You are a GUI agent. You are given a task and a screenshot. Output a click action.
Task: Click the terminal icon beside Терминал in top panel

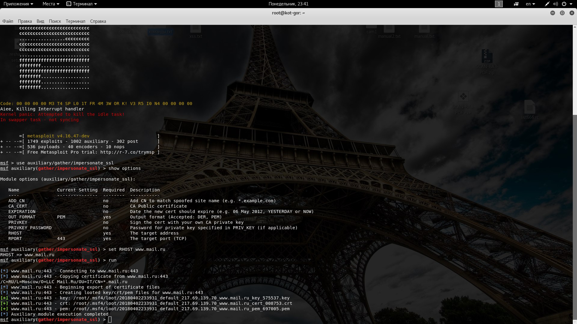69,4
